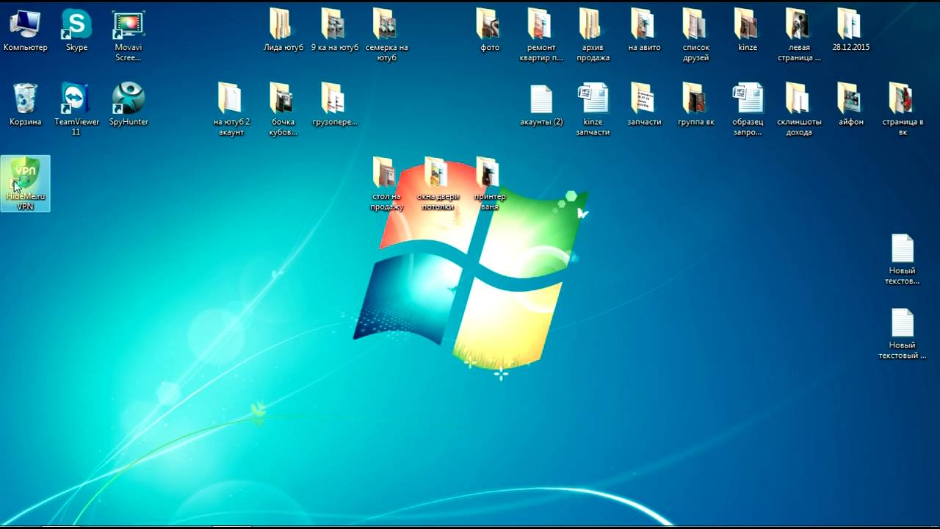Select the акаунты (2) text file

541,104
